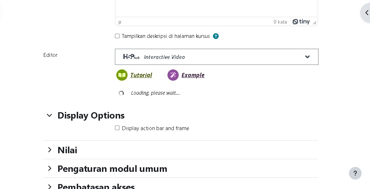370x189 pixels.
Task: Click the help icon beside Tampilkan deskripsi
Action: pyautogui.click(x=216, y=36)
